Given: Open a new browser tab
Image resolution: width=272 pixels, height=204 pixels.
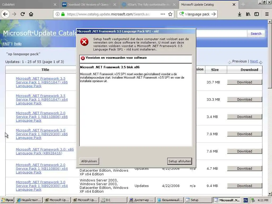Looking at the screenshot, I should click(x=243, y=5).
